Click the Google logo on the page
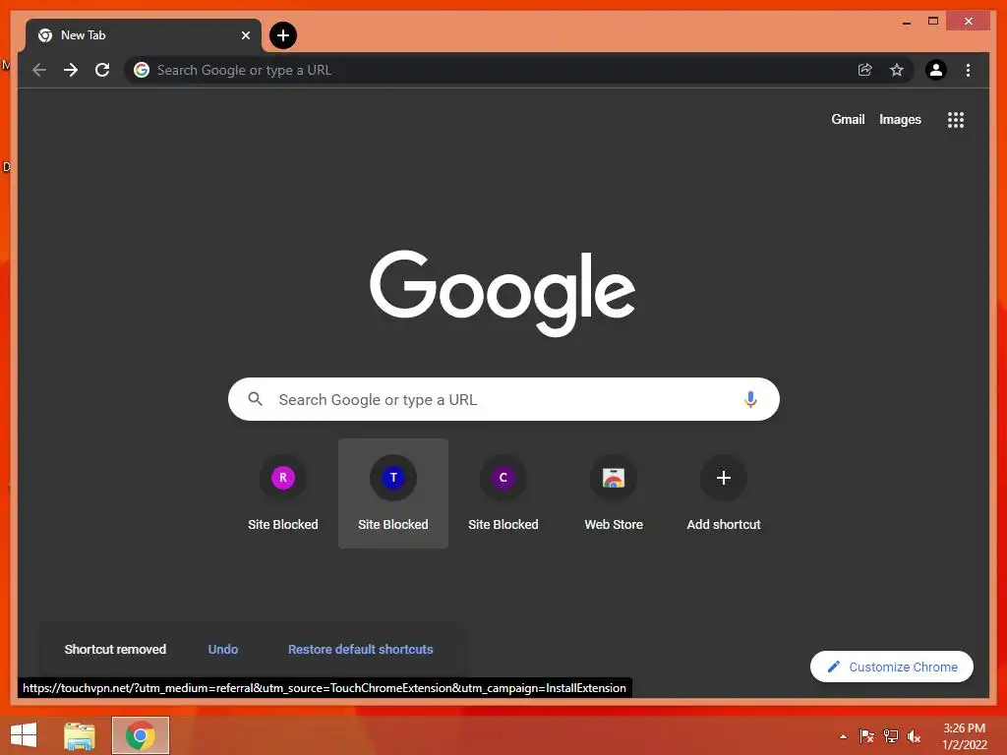1007x755 pixels. click(x=503, y=292)
